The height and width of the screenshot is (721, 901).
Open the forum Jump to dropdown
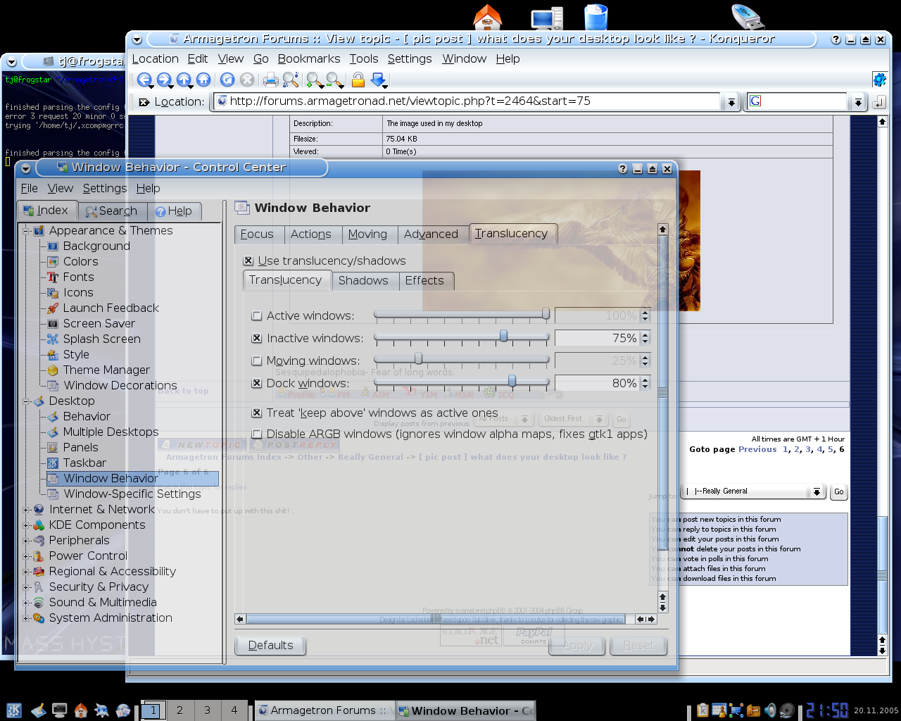pyautogui.click(x=753, y=491)
